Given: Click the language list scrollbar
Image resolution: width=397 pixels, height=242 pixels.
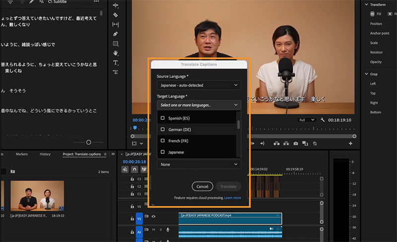Looking at the screenshot, I should point(238,124).
